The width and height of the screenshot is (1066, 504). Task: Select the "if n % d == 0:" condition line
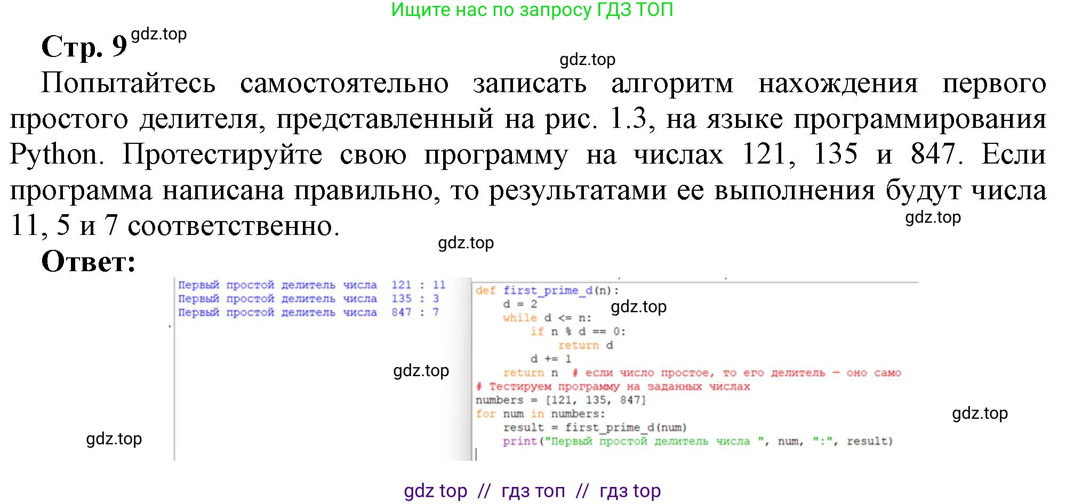[578, 331]
